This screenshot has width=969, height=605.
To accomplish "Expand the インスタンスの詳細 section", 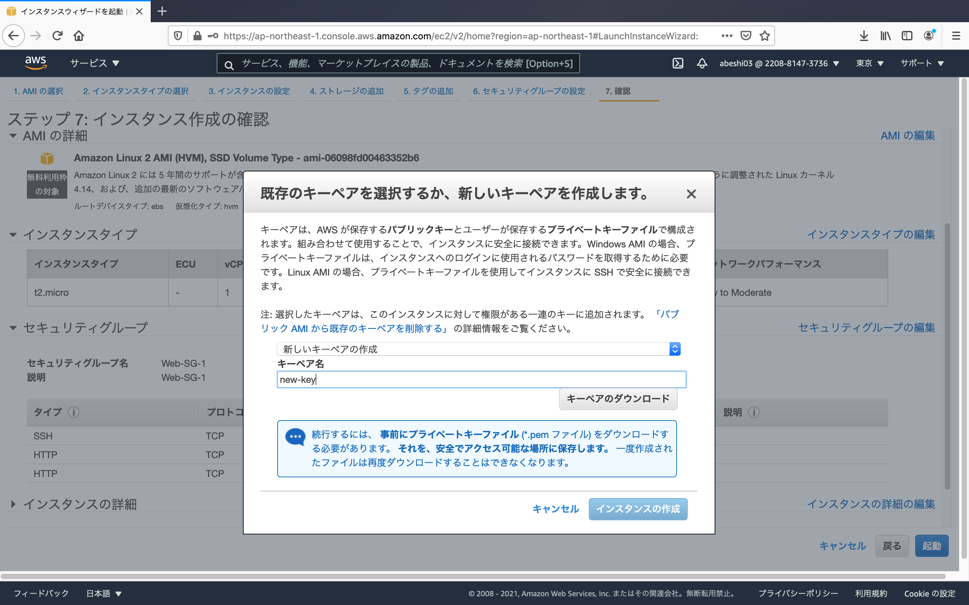I will coord(13,504).
